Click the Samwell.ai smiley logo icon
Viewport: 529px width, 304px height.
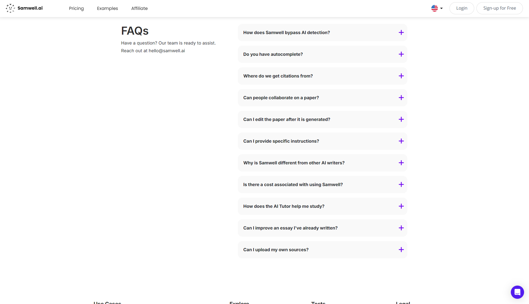coord(10,8)
